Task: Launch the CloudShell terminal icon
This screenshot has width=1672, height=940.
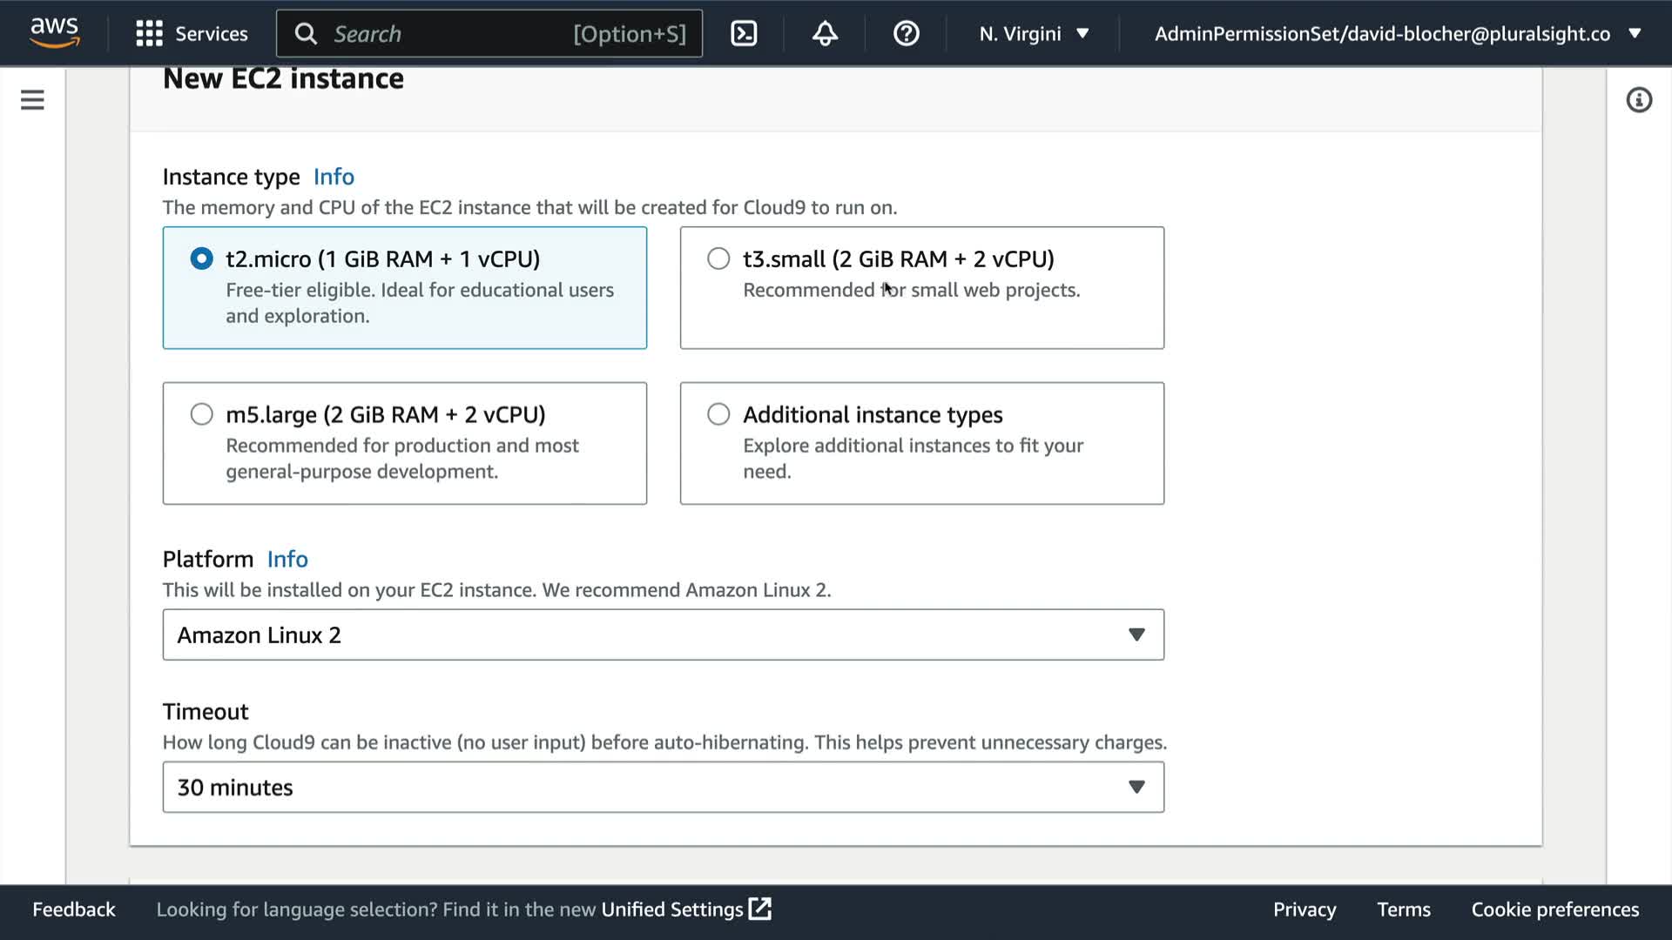Action: click(743, 34)
